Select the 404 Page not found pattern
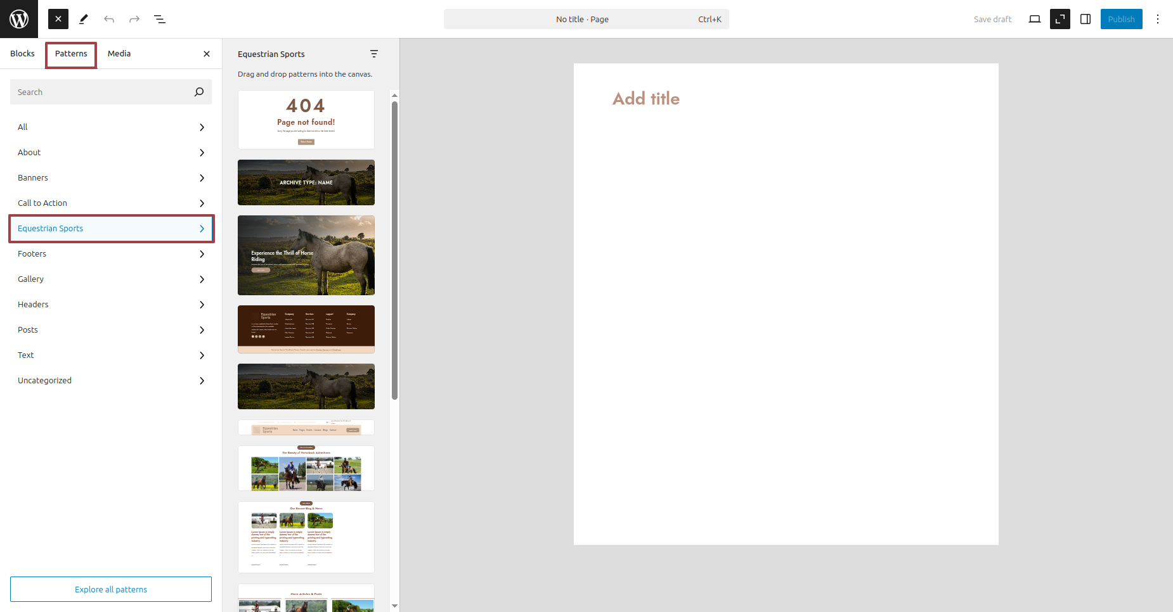 click(306, 120)
